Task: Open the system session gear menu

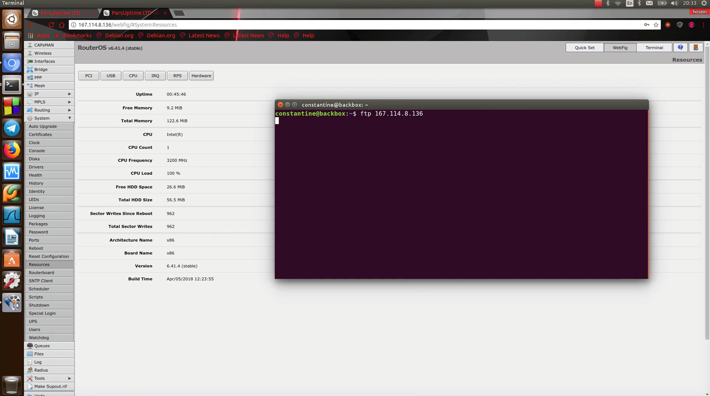Action: tap(704, 3)
